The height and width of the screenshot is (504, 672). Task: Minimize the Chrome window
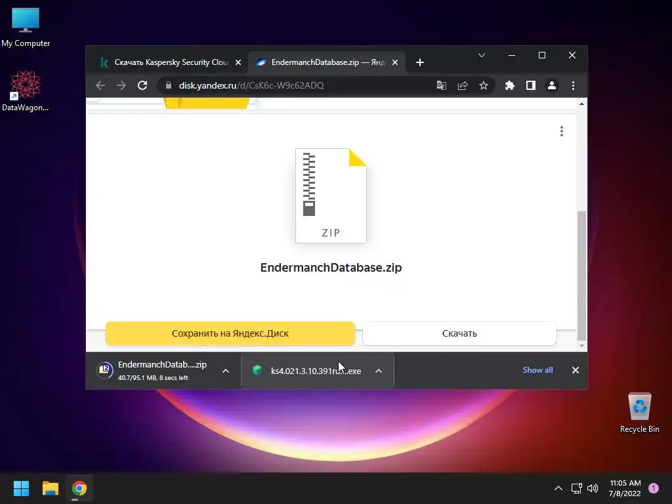click(x=512, y=55)
